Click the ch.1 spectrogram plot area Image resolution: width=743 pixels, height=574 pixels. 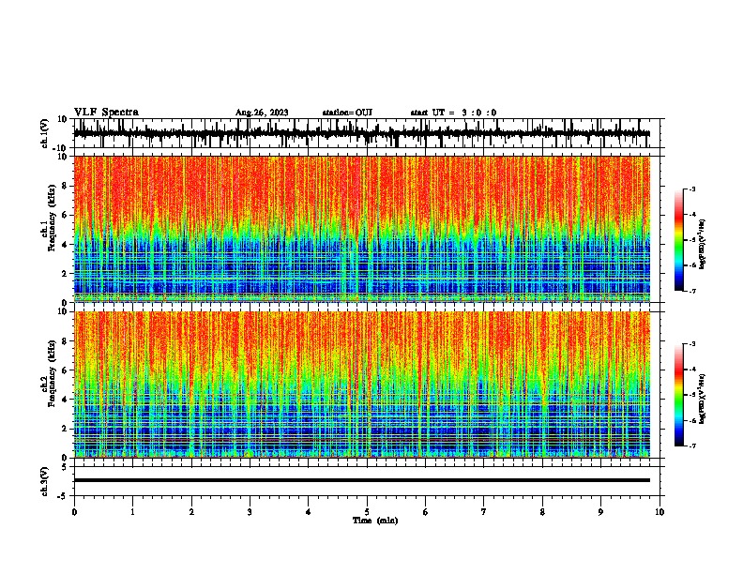click(361, 229)
